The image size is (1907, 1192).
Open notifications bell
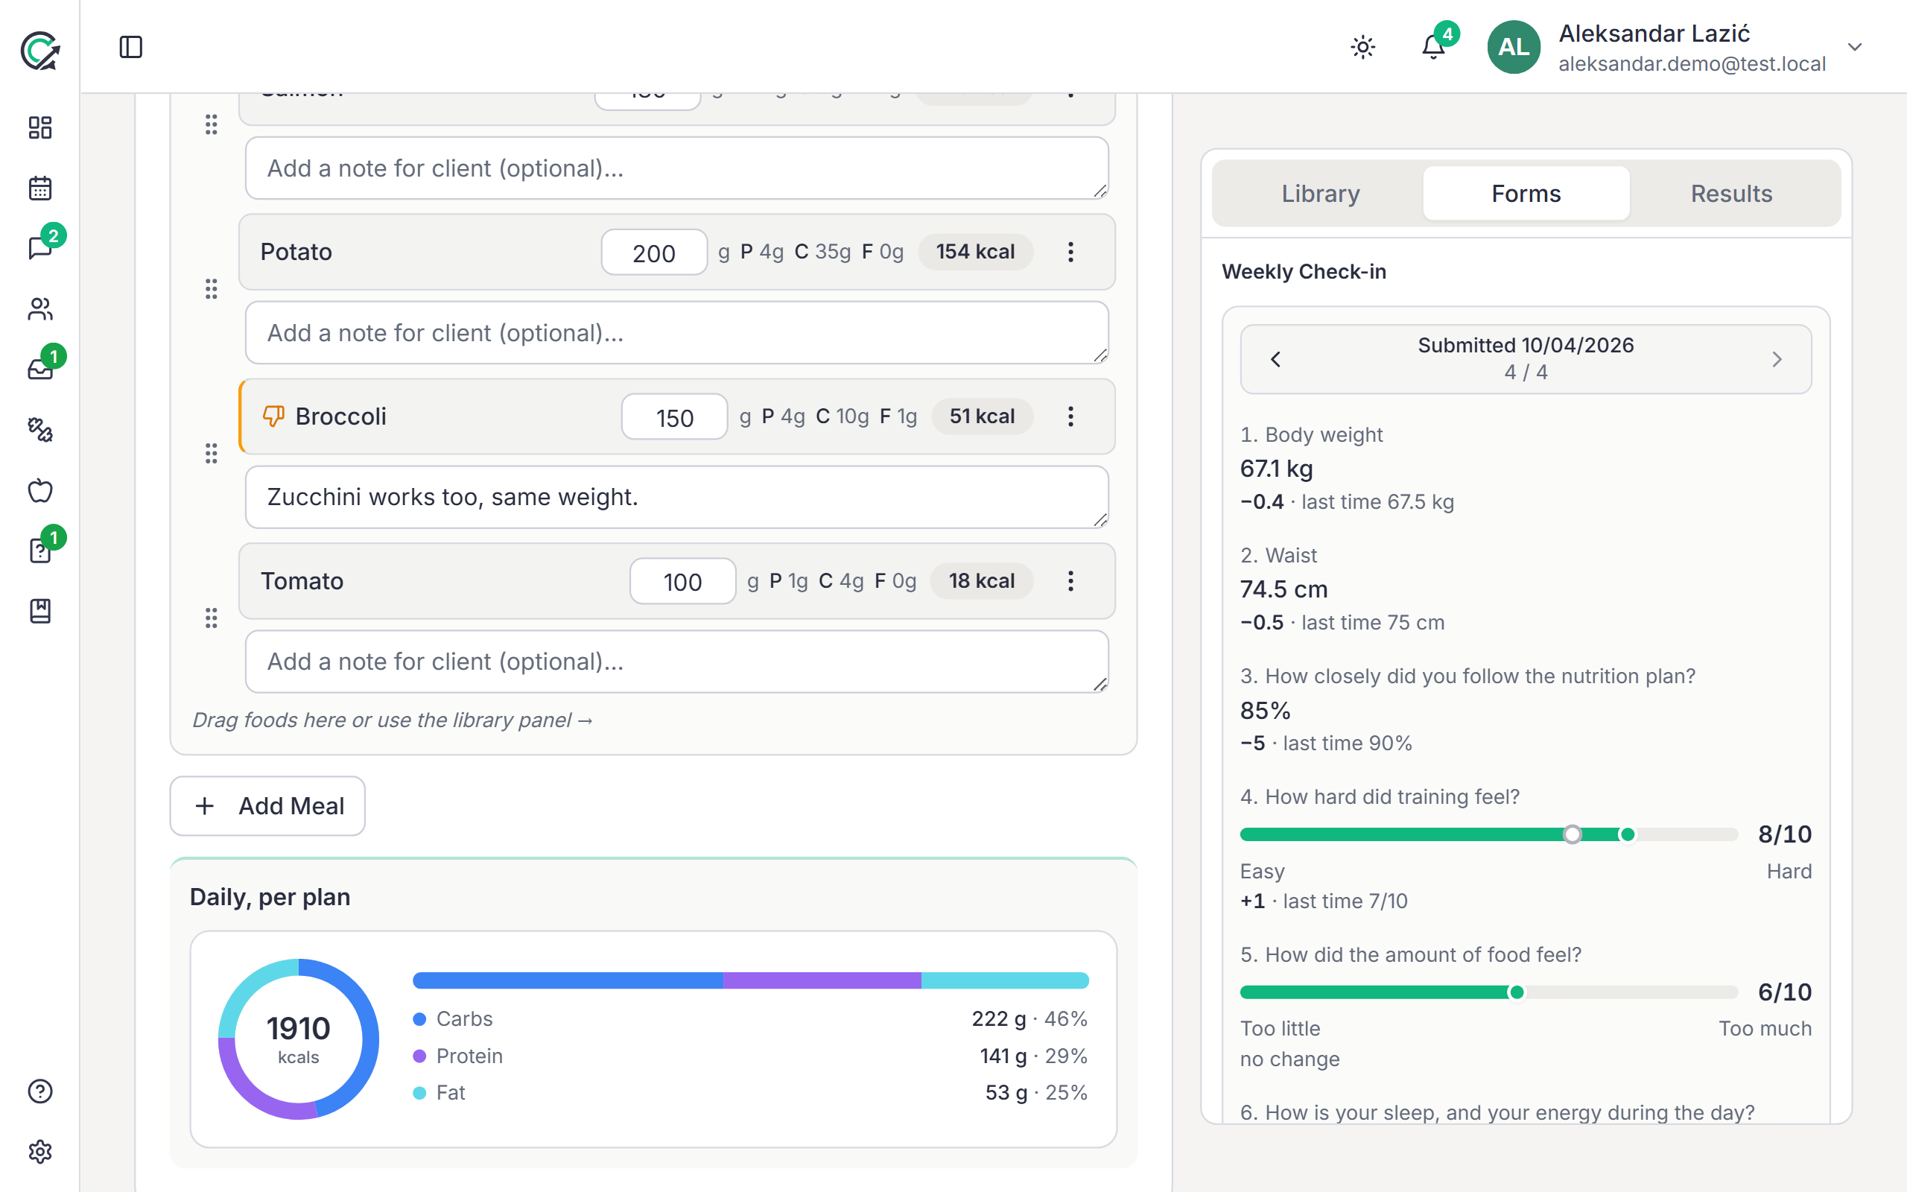tap(1433, 47)
